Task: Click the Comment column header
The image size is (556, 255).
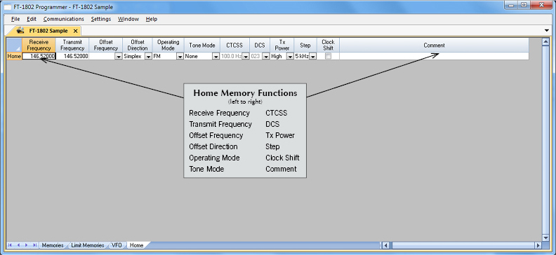Action: click(x=434, y=46)
